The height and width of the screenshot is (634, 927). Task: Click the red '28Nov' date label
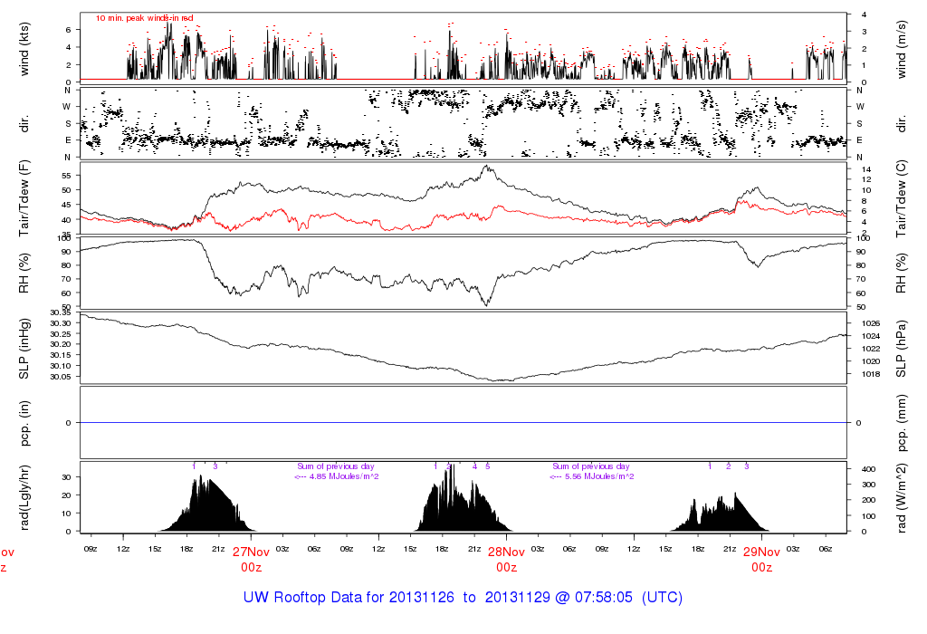click(506, 552)
